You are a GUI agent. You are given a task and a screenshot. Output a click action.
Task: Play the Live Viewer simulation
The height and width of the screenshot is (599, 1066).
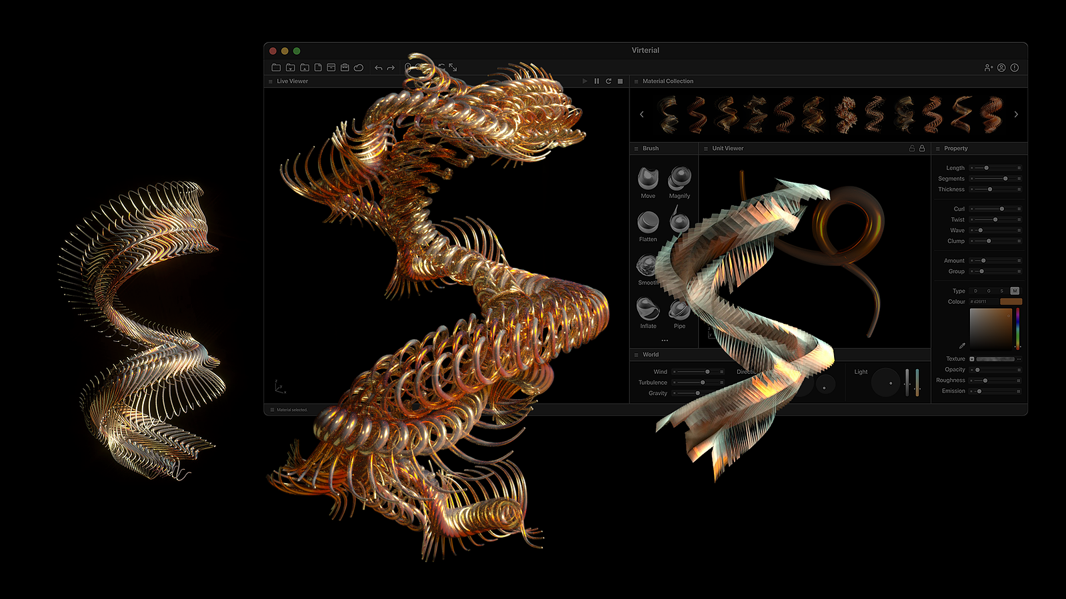click(x=585, y=81)
